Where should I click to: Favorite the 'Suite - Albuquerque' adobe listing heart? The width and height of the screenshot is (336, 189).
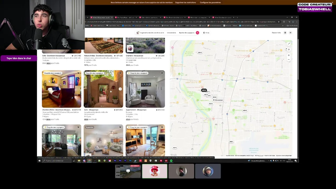coord(120,73)
